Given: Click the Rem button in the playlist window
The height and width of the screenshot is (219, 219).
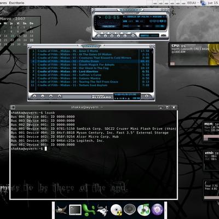Looking at the screenshot, I should coord(43,96).
